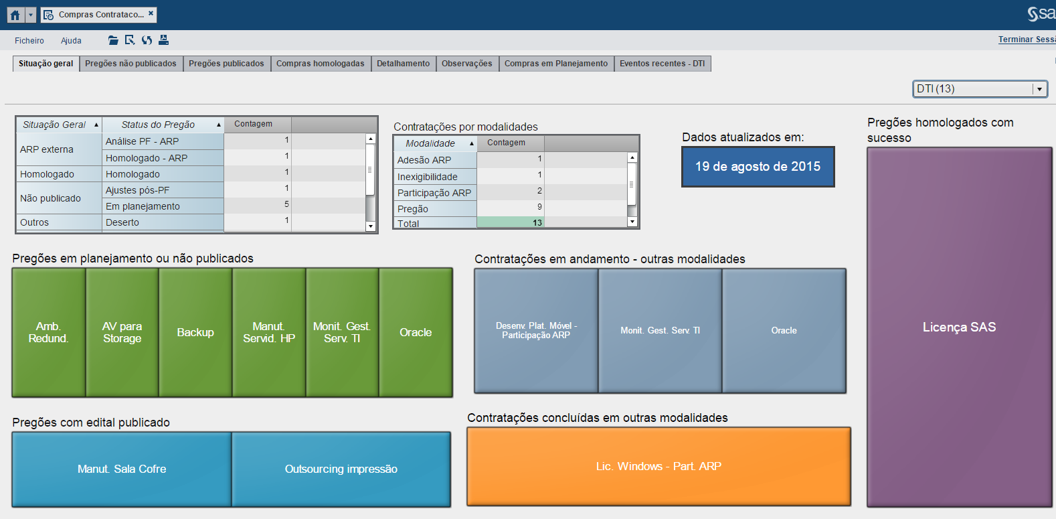The image size is (1056, 519).
Task: Select the Análise PF - ARP cell
Action: 163,141
